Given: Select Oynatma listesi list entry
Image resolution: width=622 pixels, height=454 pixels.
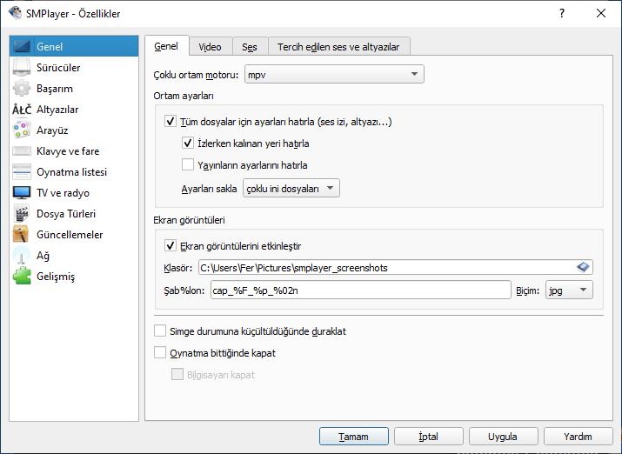Looking at the screenshot, I should pyautogui.click(x=72, y=172).
